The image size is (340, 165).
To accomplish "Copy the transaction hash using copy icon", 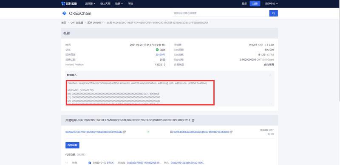I will (193, 120).
